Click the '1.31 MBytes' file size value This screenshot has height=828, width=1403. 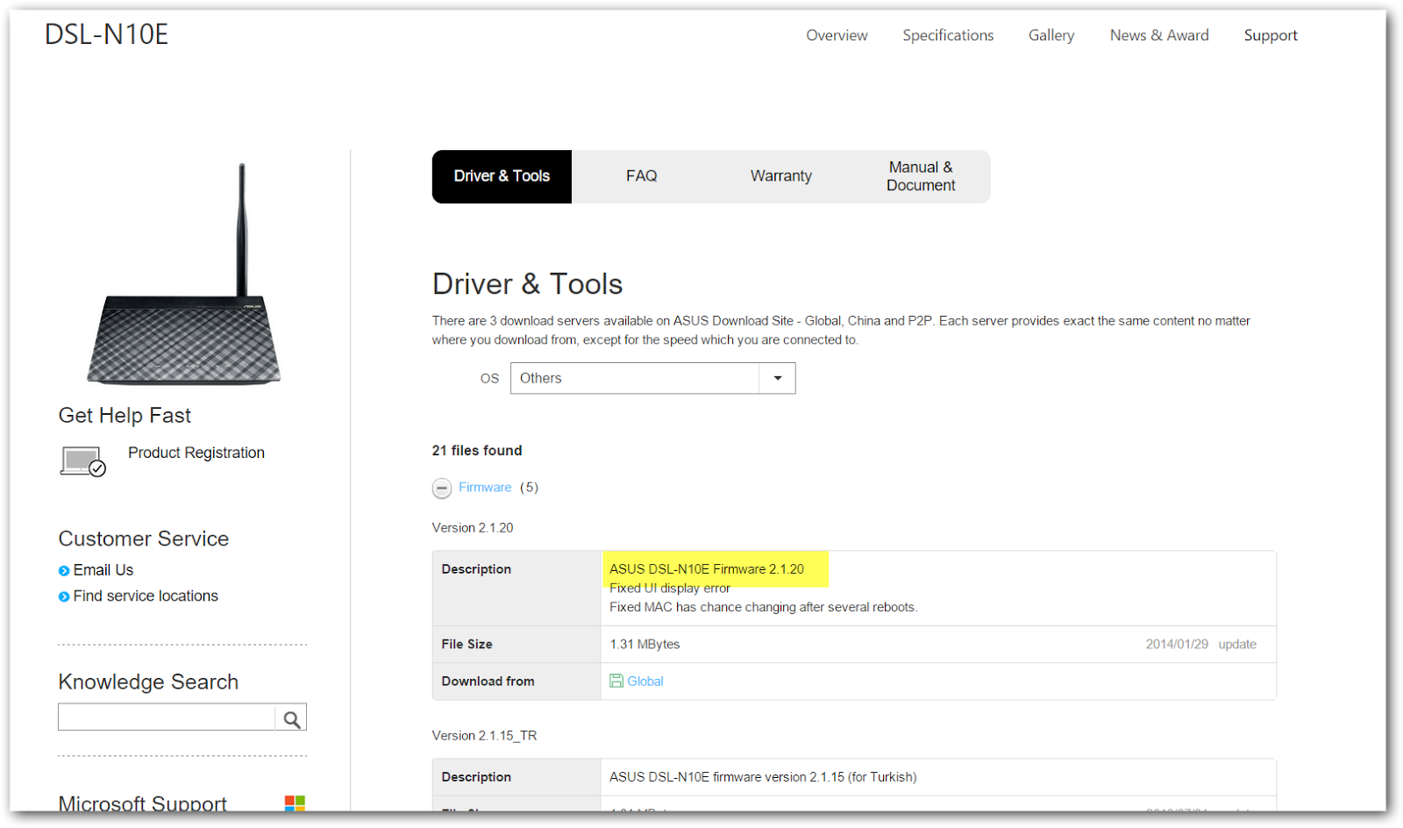(x=645, y=644)
